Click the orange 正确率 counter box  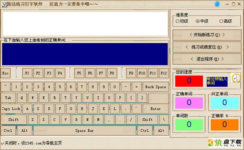224,125
